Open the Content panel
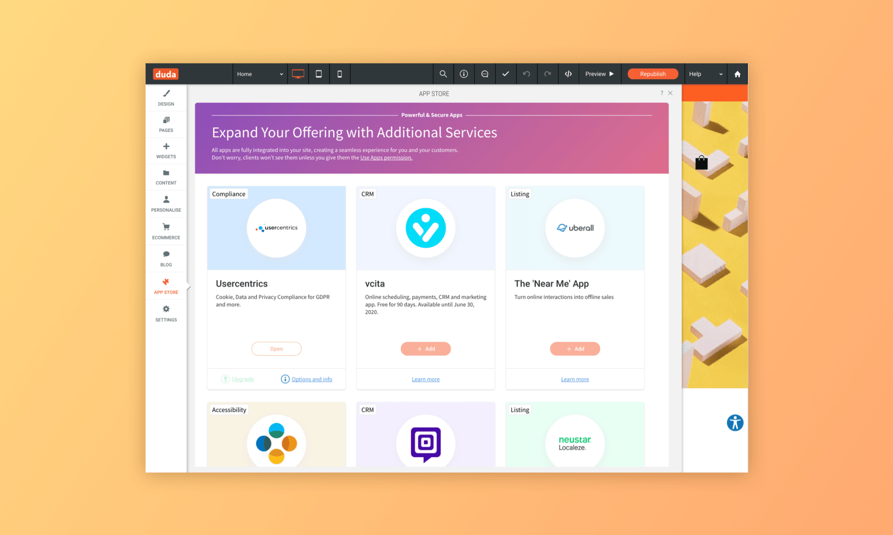Screen dimensions: 893x535 [166, 178]
